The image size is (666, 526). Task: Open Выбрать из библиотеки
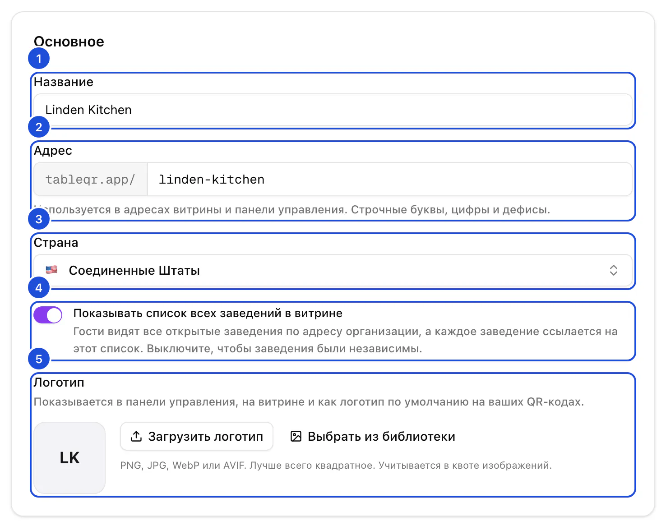[373, 436]
